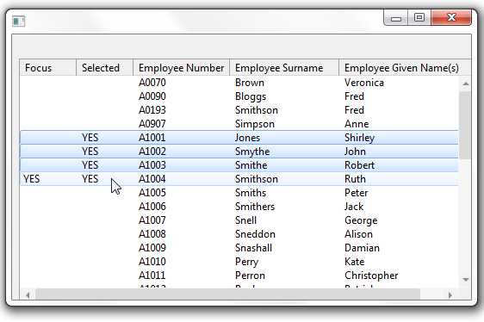Minimize the window
This screenshot has height=322, width=484.
point(395,18)
